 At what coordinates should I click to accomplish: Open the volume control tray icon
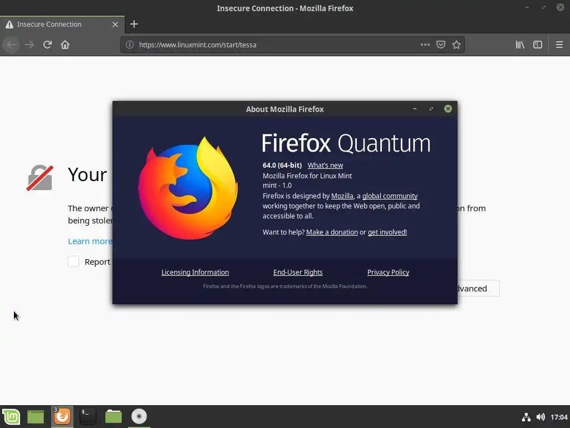[x=540, y=417]
